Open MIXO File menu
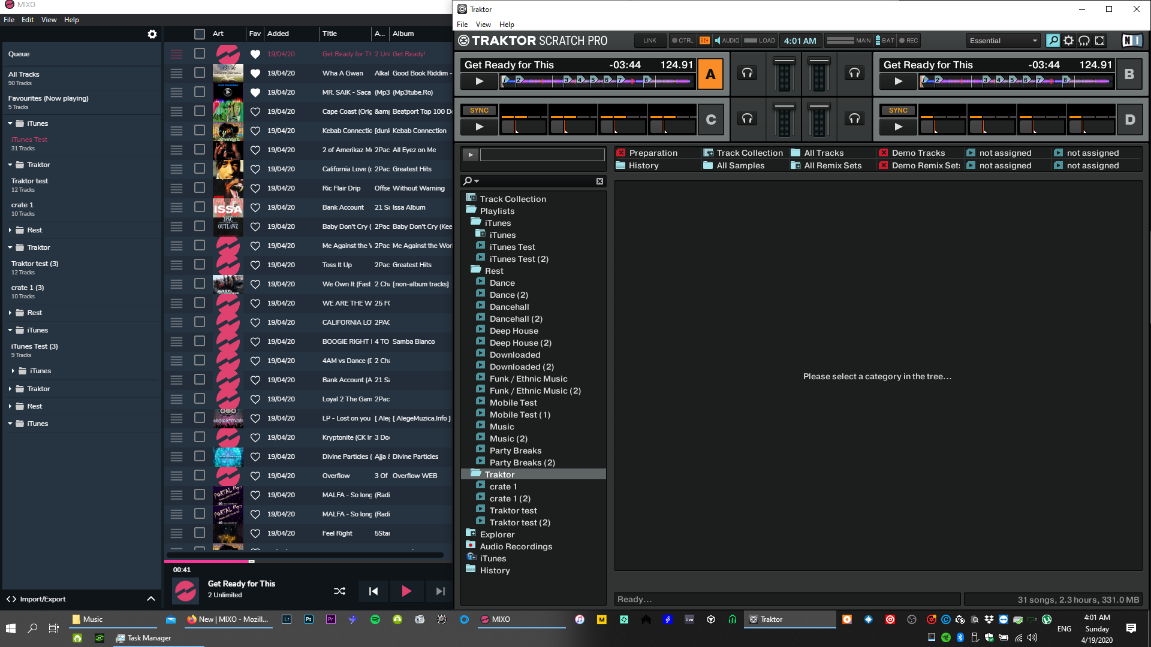This screenshot has height=647, width=1151. 9,20
